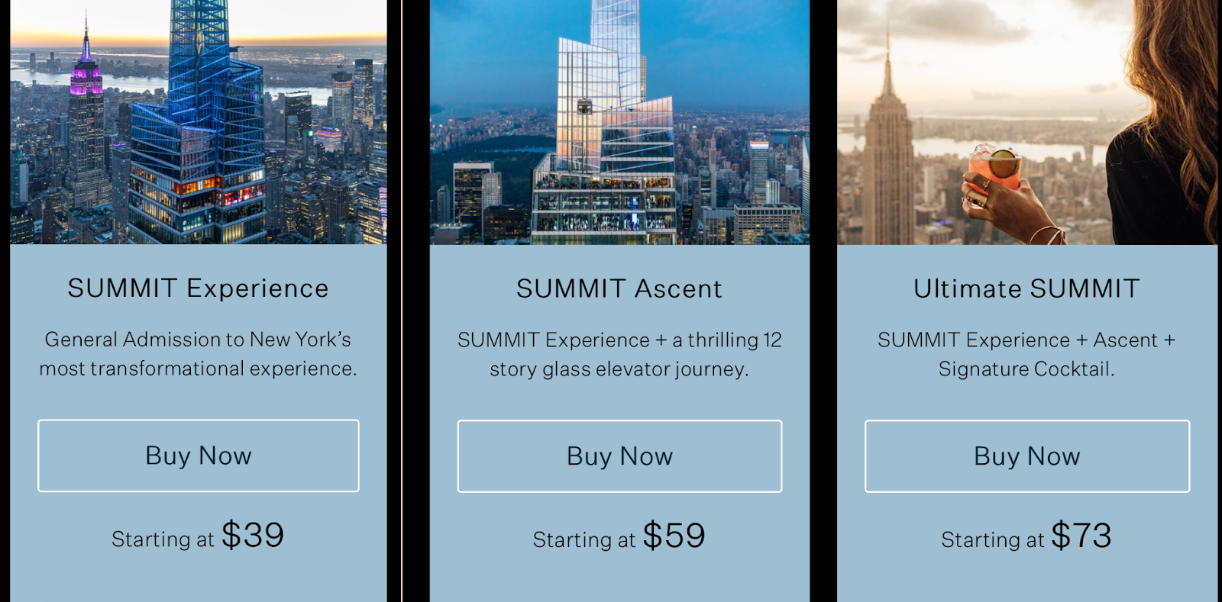Click the Starting at $59 price
The width and height of the screenshot is (1222, 602).
tap(619, 536)
